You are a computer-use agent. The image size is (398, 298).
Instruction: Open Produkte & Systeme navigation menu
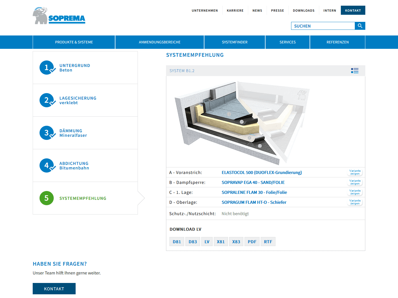pos(74,42)
